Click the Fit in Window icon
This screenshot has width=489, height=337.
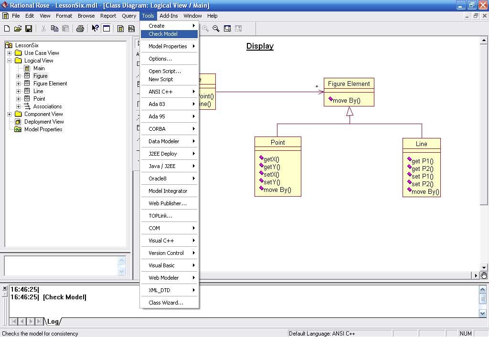coord(227,29)
